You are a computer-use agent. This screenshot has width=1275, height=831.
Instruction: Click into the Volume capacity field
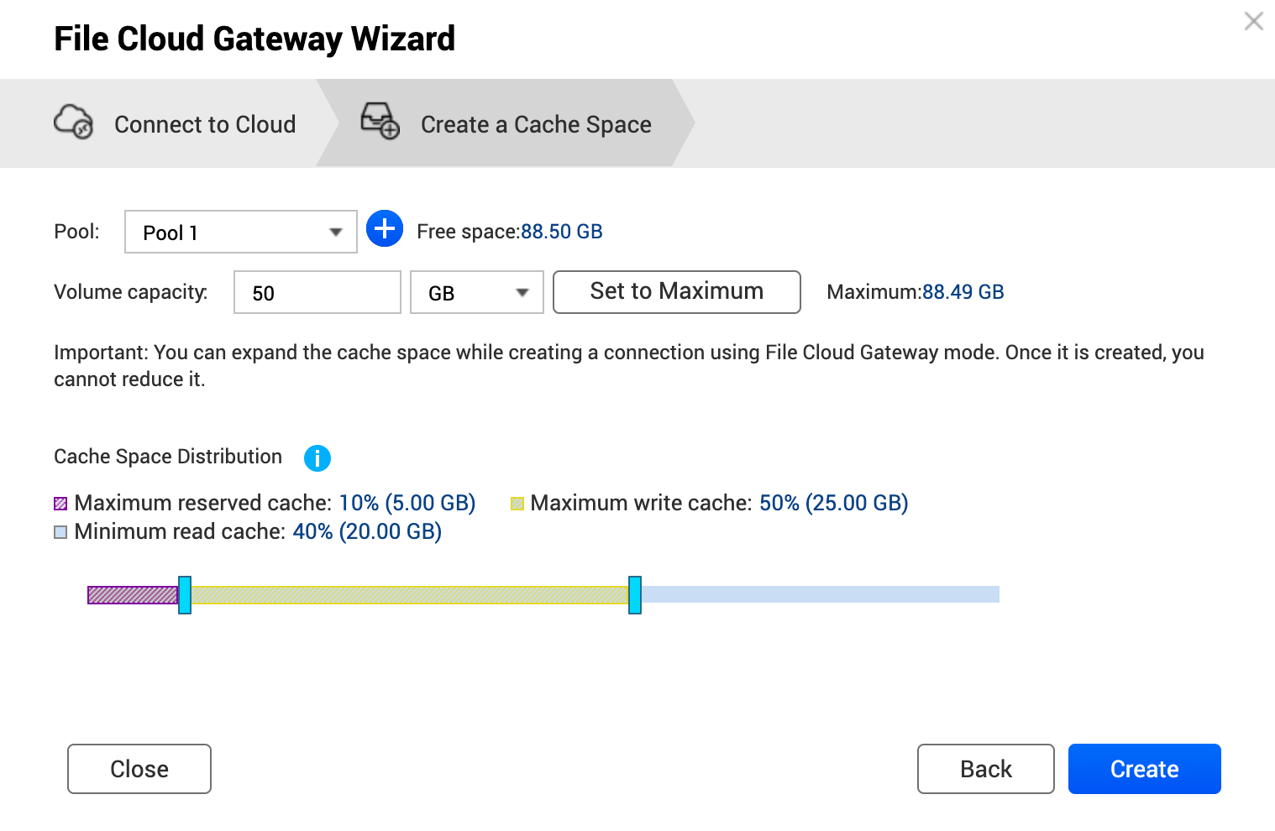pyautogui.click(x=317, y=292)
